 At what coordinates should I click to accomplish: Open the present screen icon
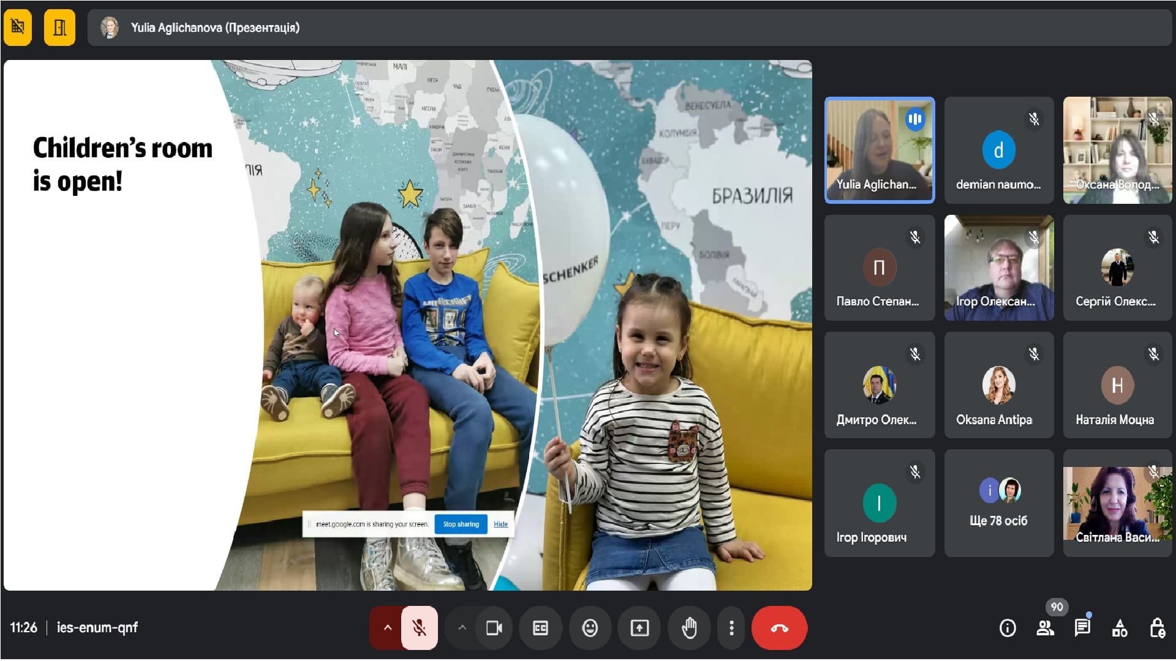[x=639, y=628]
